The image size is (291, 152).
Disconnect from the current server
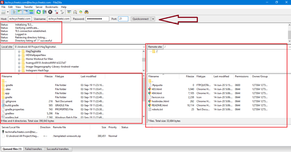coord(56,12)
